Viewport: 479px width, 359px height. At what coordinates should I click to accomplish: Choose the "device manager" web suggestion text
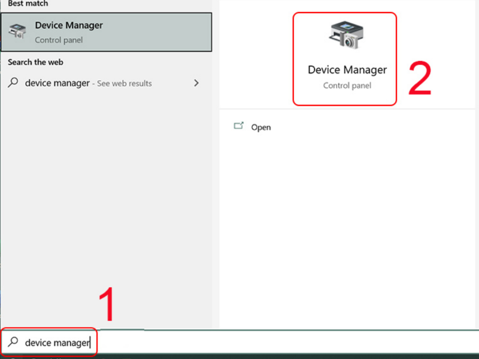pyautogui.click(x=57, y=84)
